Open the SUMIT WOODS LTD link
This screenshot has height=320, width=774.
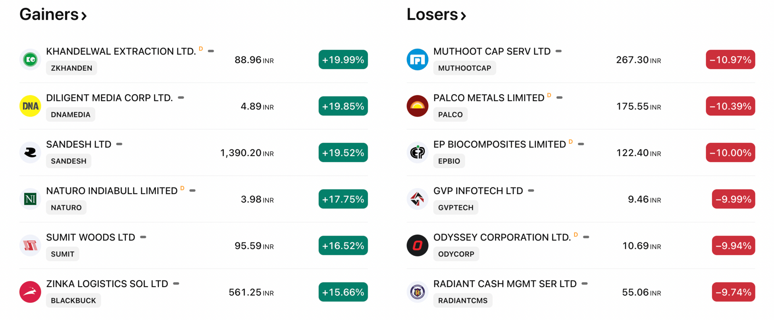point(91,237)
